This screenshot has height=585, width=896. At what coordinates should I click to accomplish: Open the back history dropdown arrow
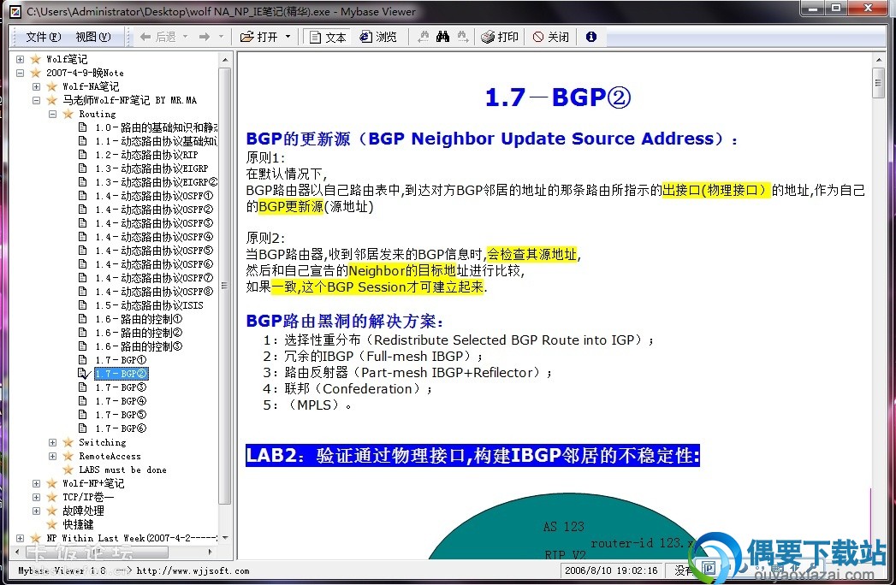pos(185,37)
